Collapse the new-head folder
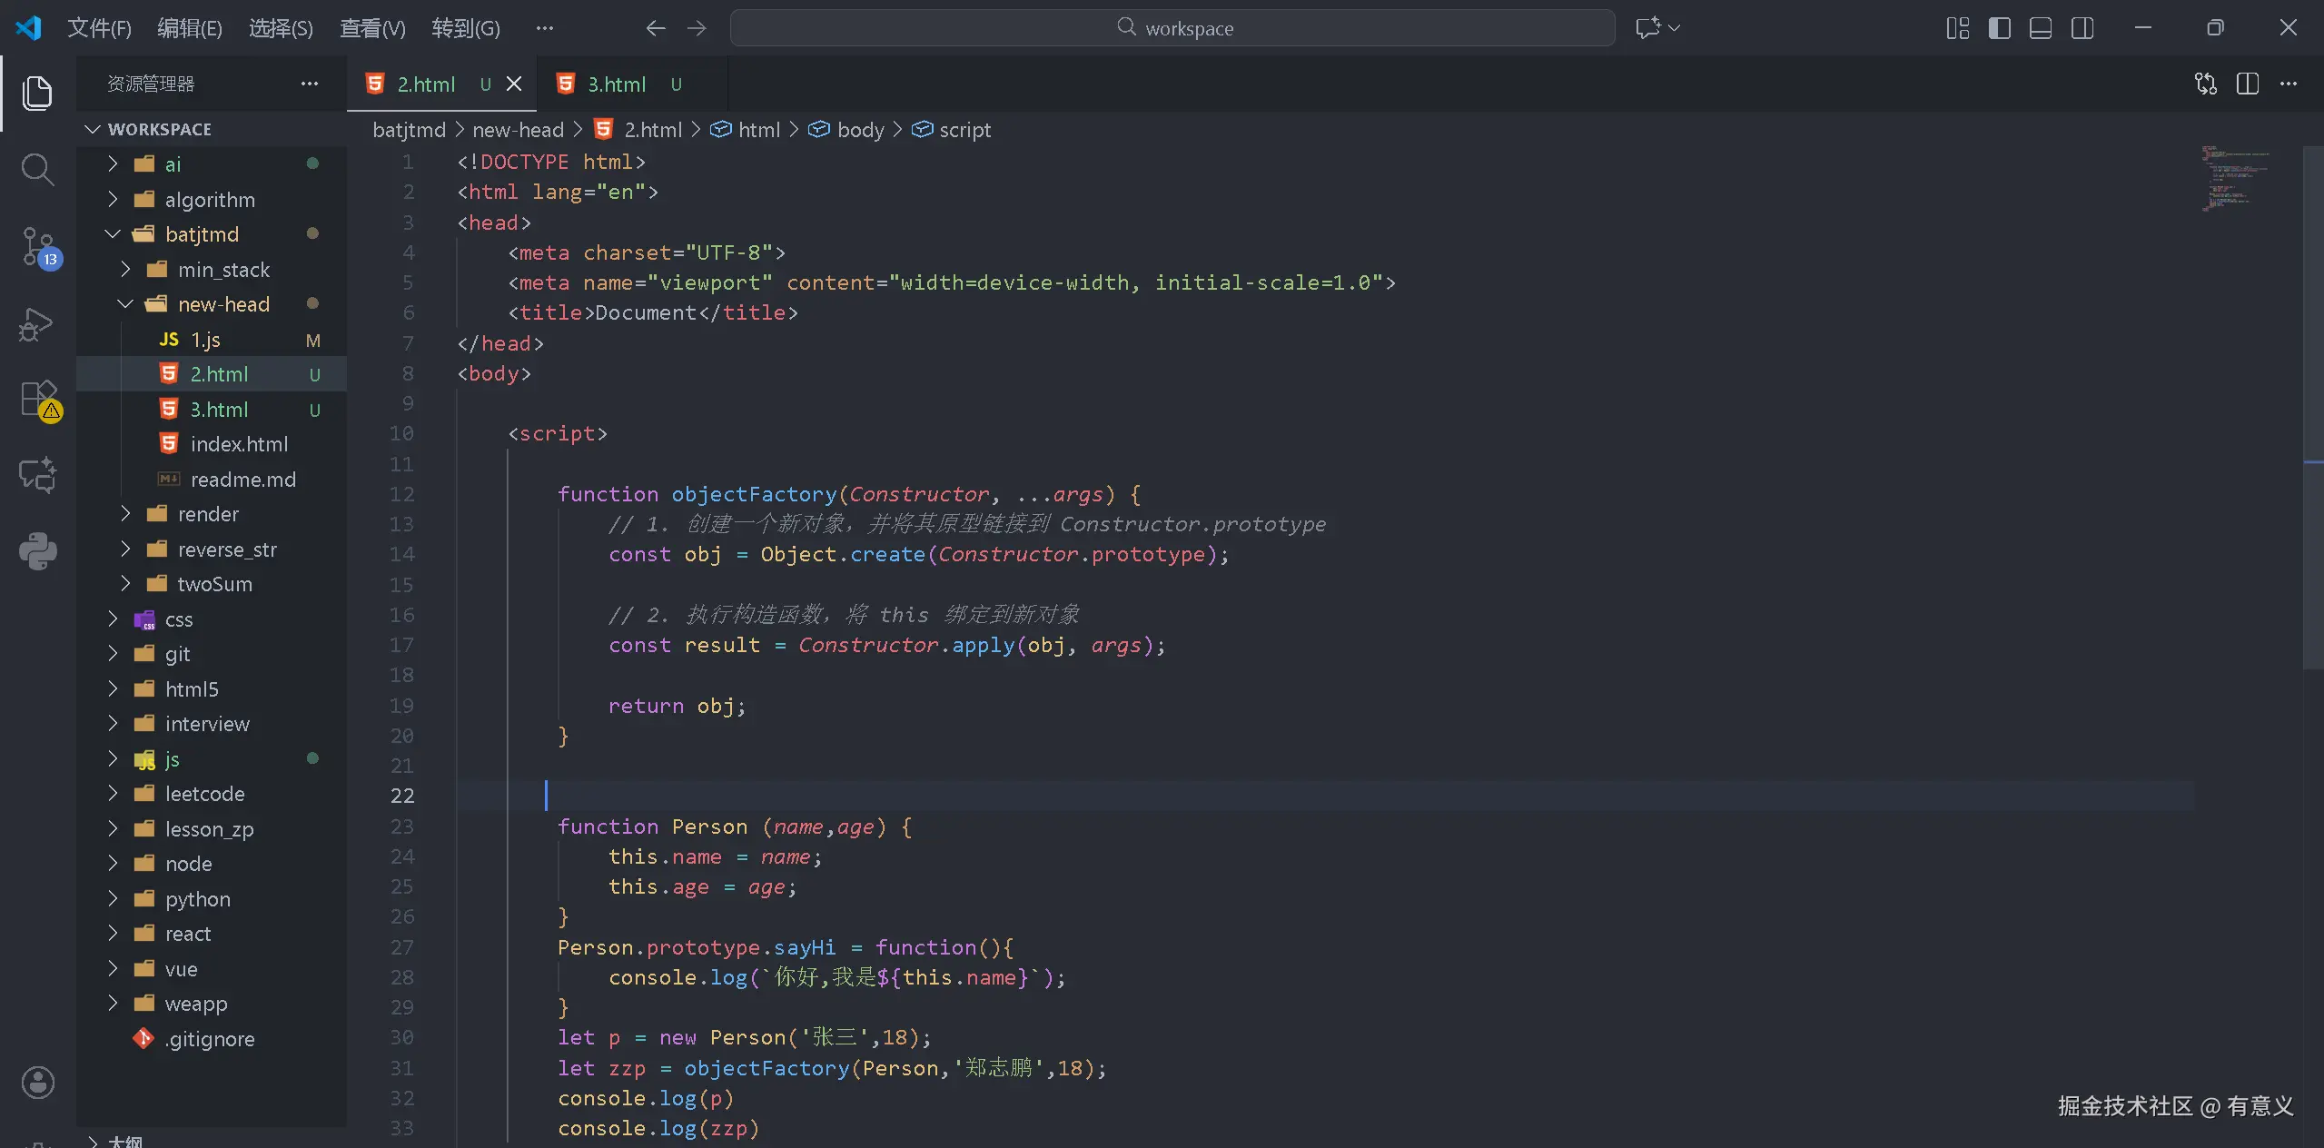2324x1148 pixels. (x=223, y=304)
